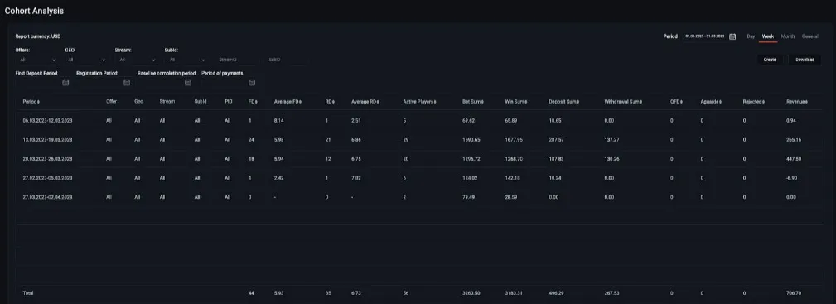Expand the GEO dropdown

point(86,60)
